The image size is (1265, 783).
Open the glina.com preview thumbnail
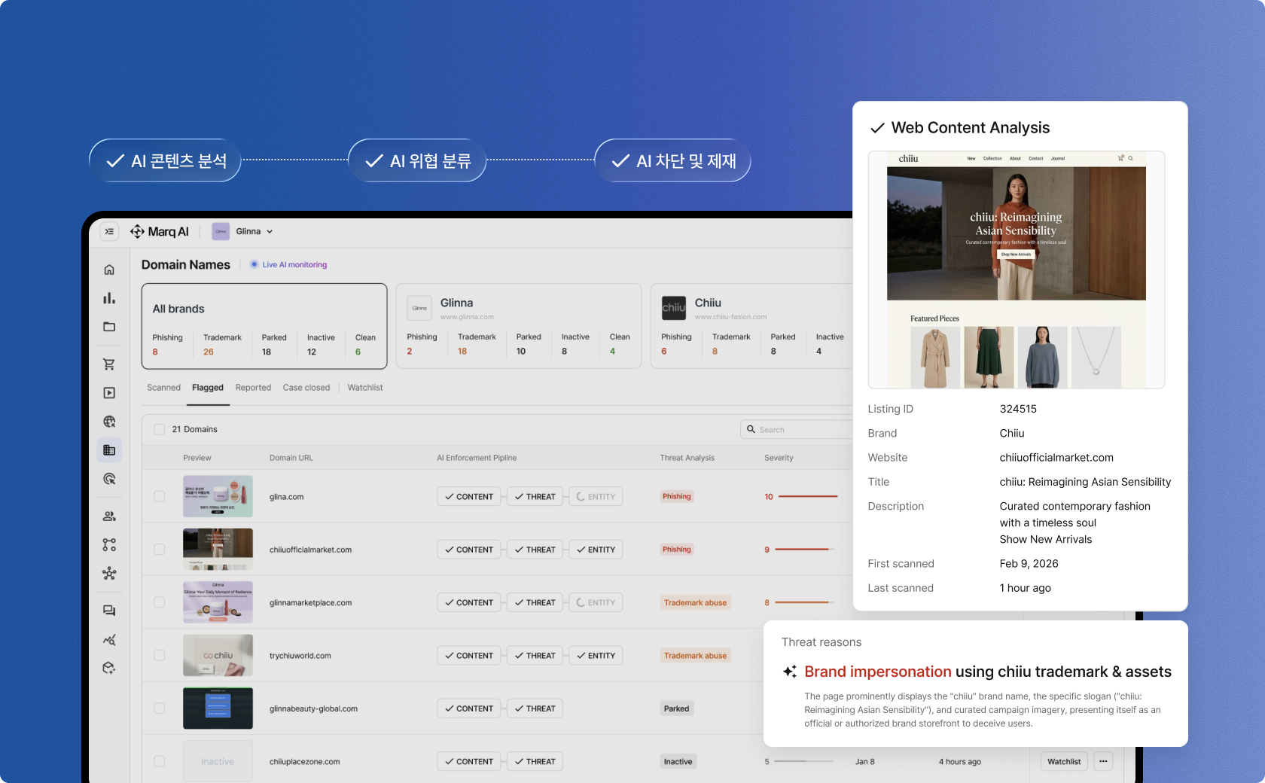218,496
